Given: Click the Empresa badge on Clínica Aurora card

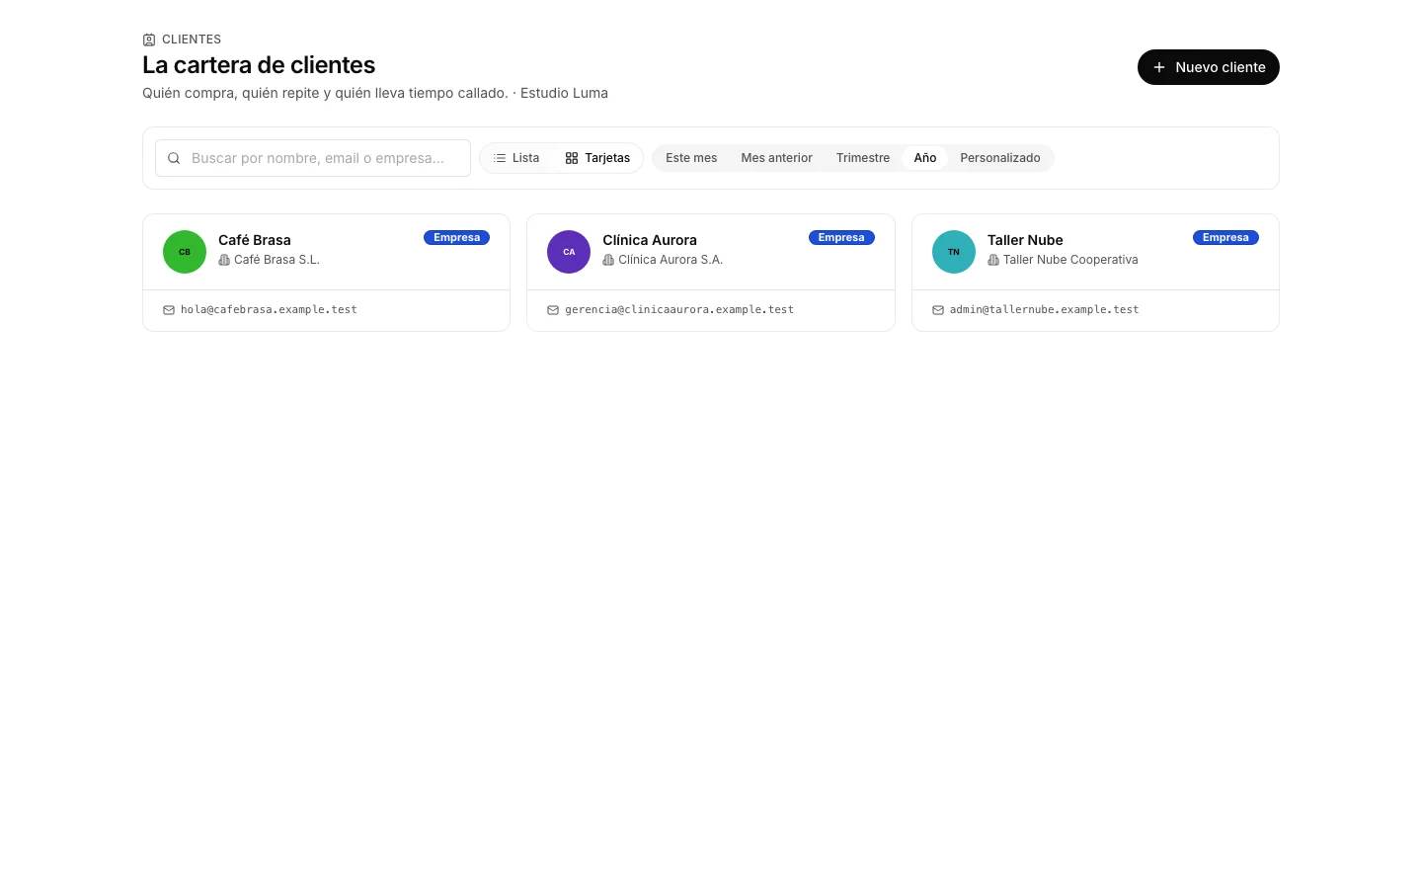Looking at the screenshot, I should click(841, 237).
